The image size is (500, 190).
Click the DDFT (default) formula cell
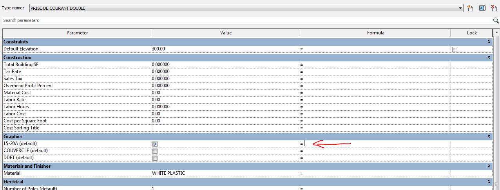click(x=375, y=158)
